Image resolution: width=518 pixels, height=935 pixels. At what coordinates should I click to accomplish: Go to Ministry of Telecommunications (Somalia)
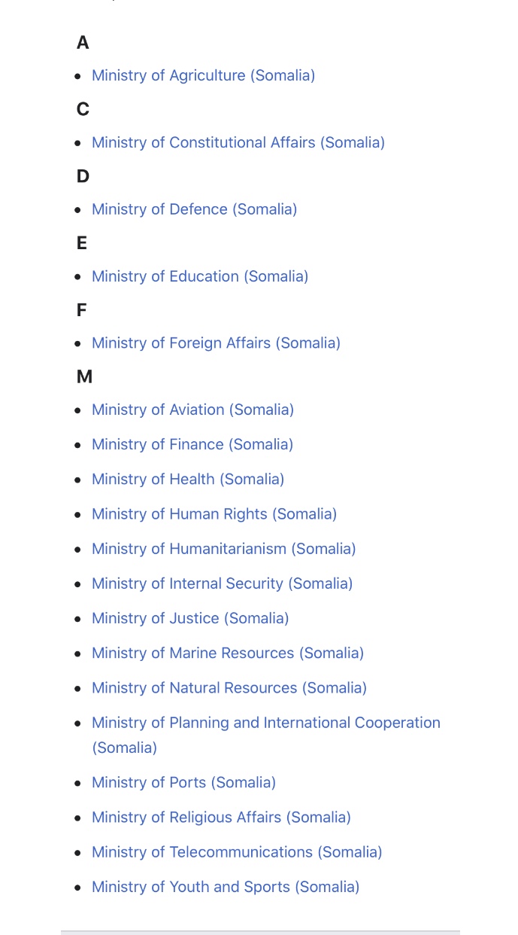coord(237,852)
